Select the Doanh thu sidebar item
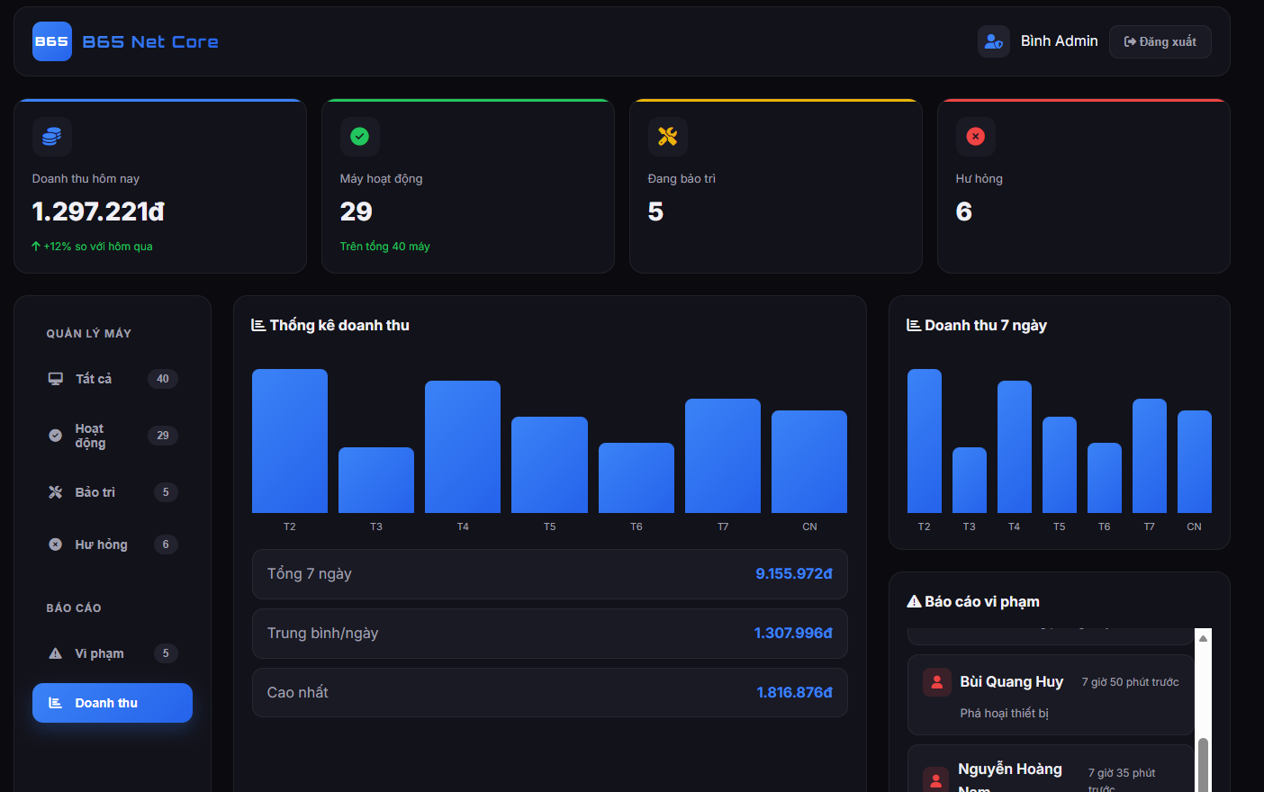 coord(112,703)
